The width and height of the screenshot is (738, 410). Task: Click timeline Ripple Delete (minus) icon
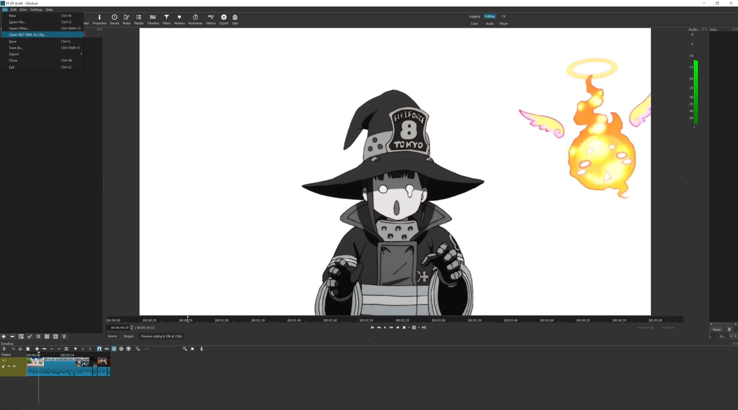pos(44,349)
